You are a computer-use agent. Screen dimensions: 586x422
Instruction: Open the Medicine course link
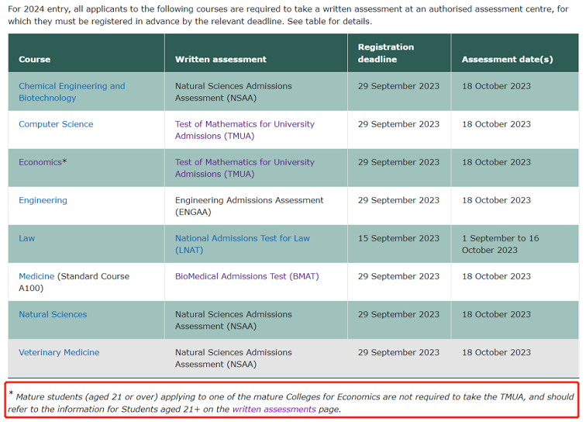[36, 276]
